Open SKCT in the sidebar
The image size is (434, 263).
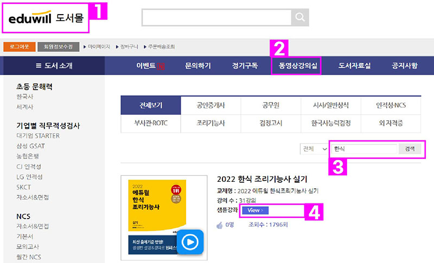23,187
